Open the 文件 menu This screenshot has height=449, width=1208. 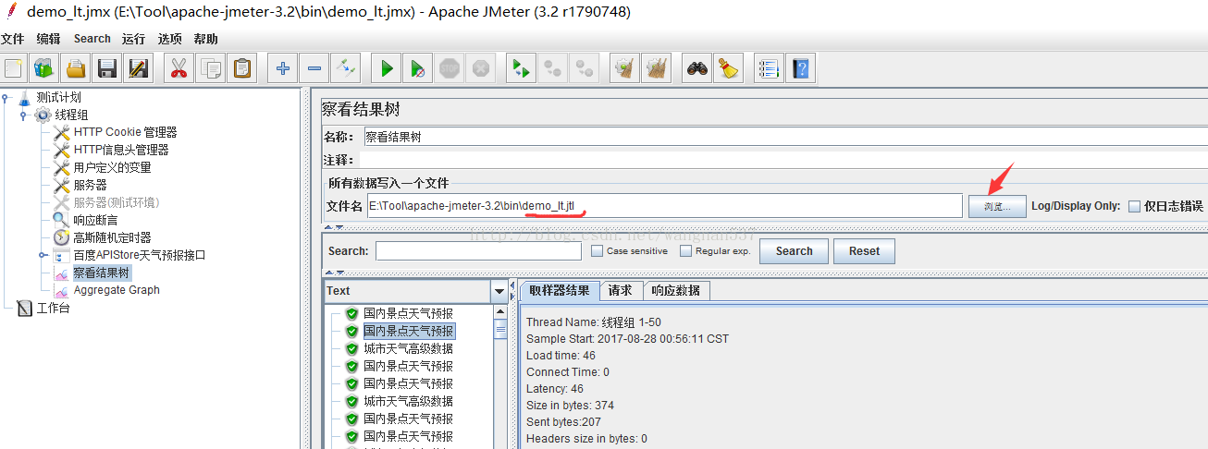(12, 39)
